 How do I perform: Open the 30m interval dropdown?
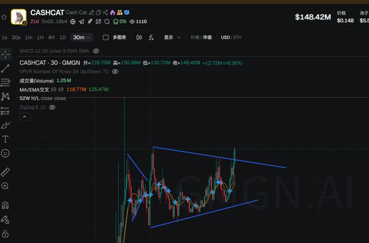81,37
